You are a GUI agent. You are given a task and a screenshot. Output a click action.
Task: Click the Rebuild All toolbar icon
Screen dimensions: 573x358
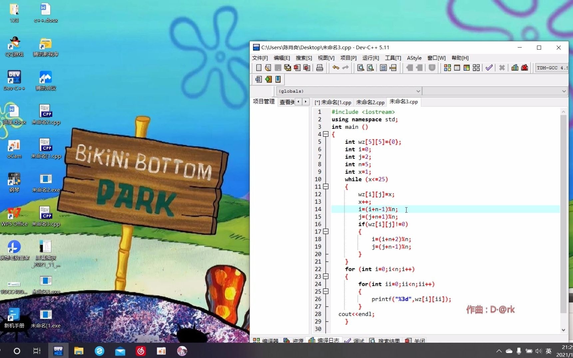point(476,68)
